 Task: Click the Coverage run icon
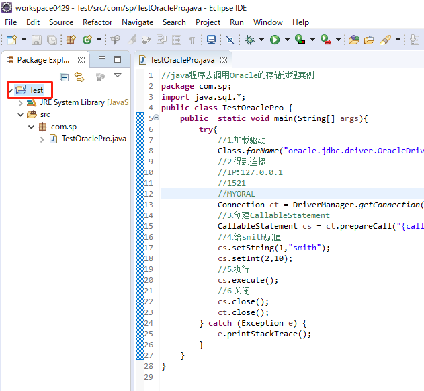point(300,40)
